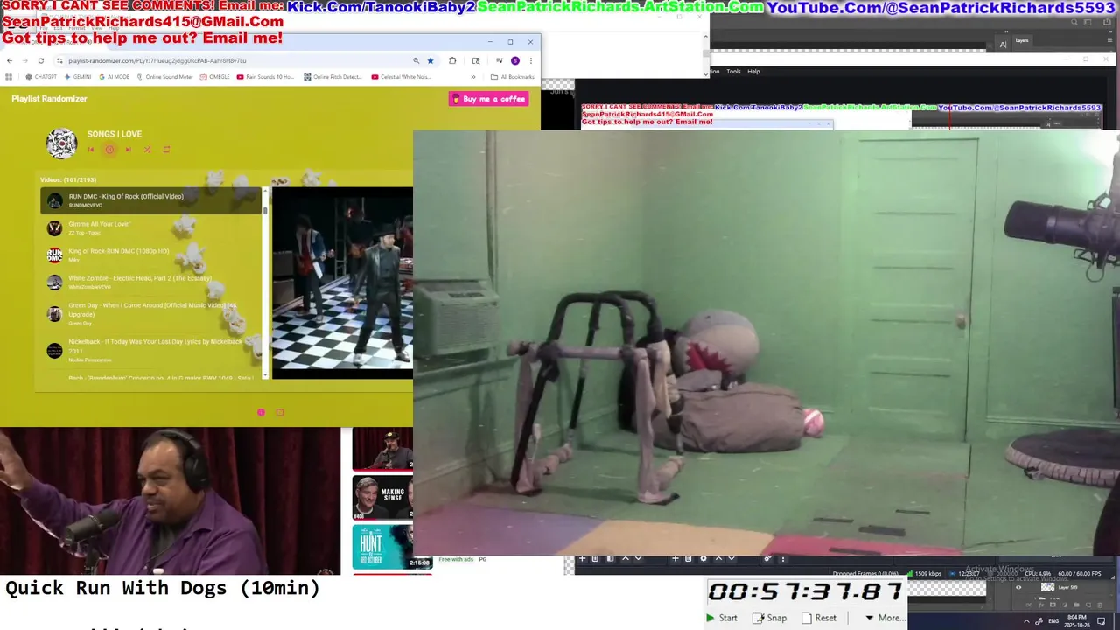The width and height of the screenshot is (1120, 630).
Task: Open the Celestial White Noise bookmark
Action: (x=401, y=77)
